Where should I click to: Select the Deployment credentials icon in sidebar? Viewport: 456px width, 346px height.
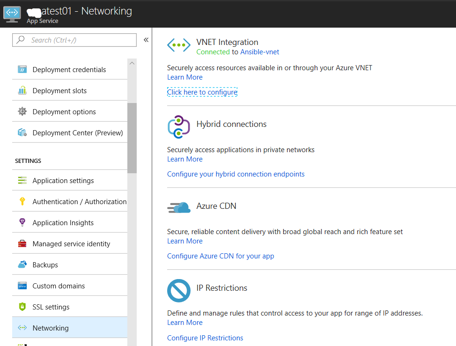click(x=22, y=69)
